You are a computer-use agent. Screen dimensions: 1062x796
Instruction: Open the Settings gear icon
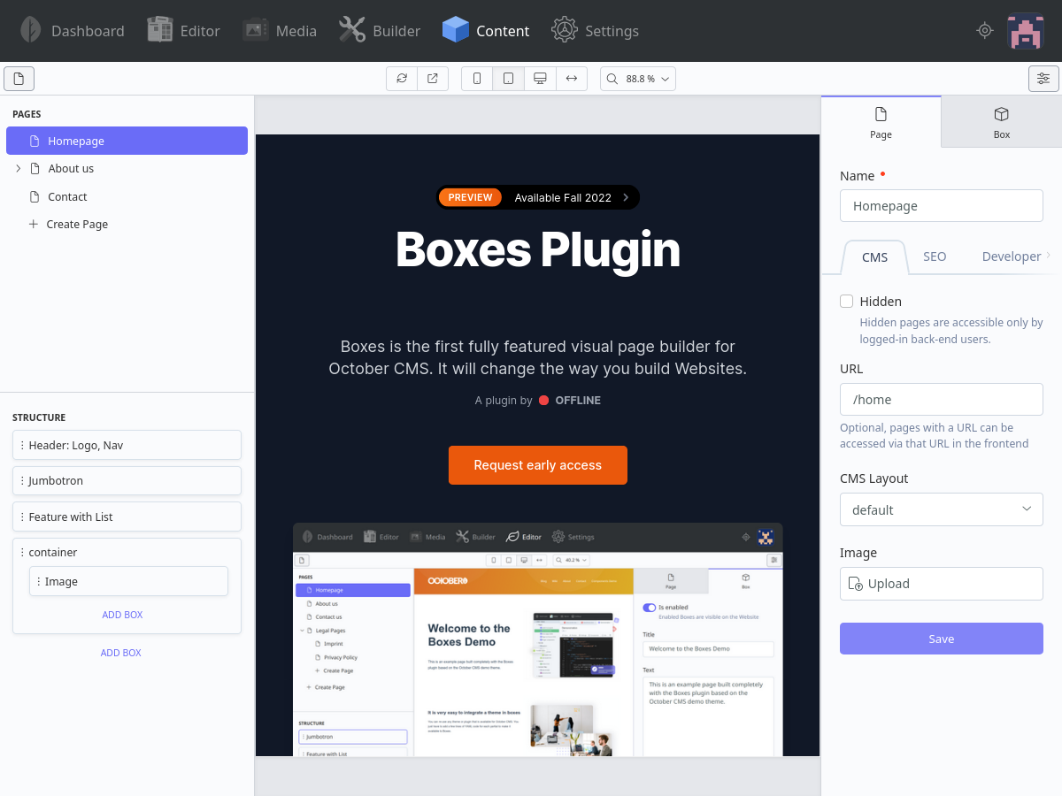(x=565, y=30)
